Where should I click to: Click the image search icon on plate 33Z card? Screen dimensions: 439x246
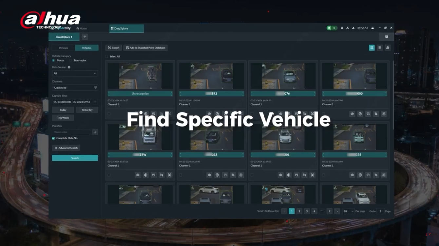tap(241, 175)
